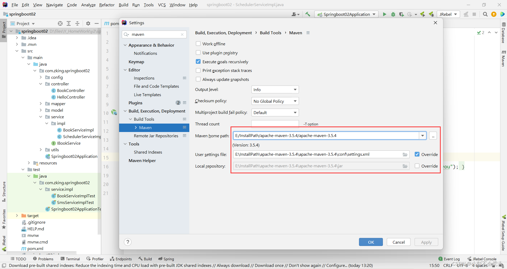Open the JRebel Console
The image size is (507, 269).
482,259
